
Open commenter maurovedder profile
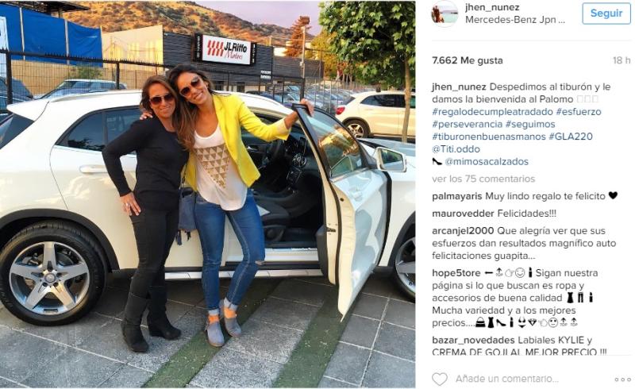pyautogui.click(x=463, y=214)
